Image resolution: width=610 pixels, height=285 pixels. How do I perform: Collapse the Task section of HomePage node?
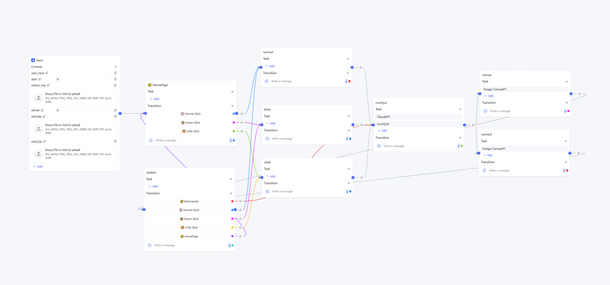(x=232, y=92)
